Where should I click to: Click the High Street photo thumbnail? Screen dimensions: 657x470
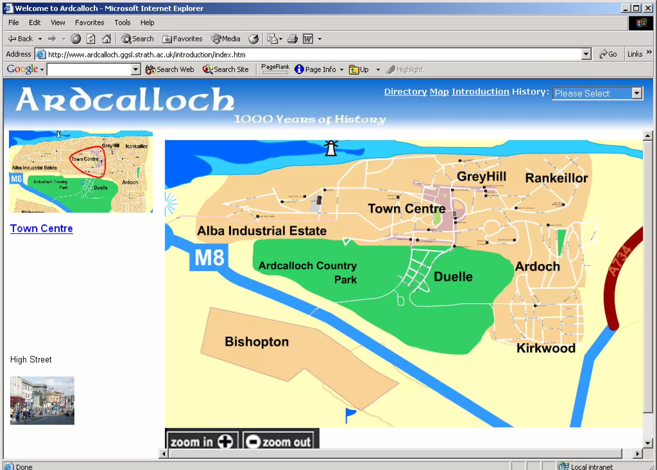[x=42, y=400]
